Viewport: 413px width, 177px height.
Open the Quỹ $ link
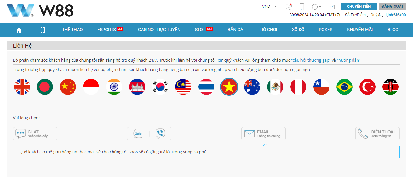[375, 15]
